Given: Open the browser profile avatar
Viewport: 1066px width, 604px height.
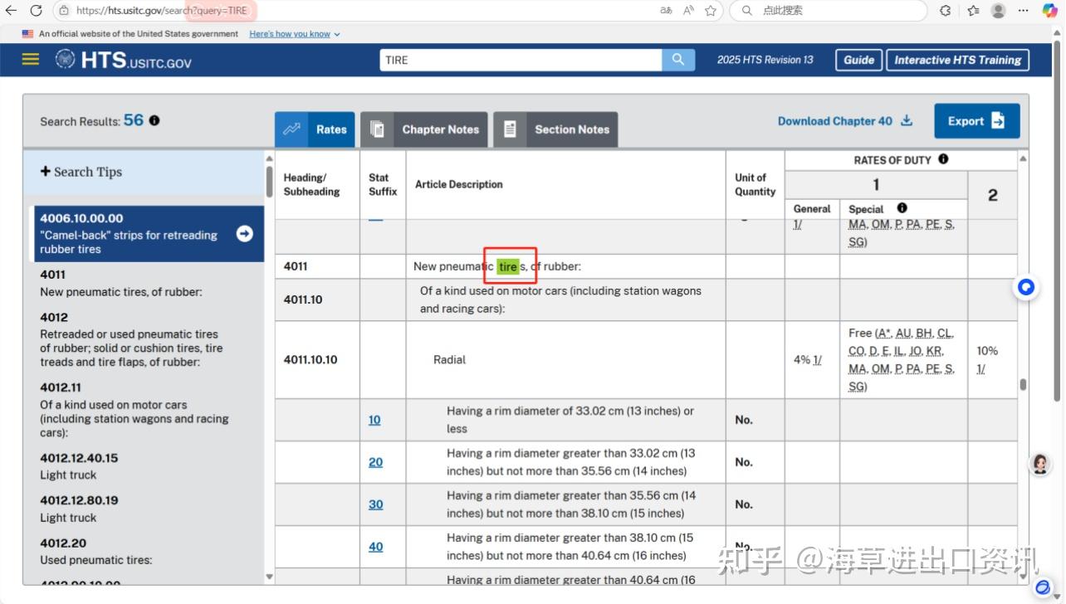Looking at the screenshot, I should (998, 11).
